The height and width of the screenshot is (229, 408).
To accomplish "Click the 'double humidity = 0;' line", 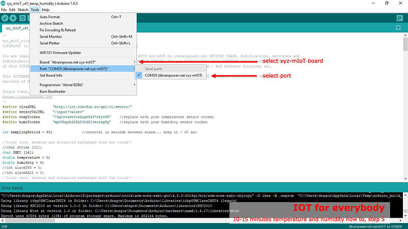I will pos(23,162).
